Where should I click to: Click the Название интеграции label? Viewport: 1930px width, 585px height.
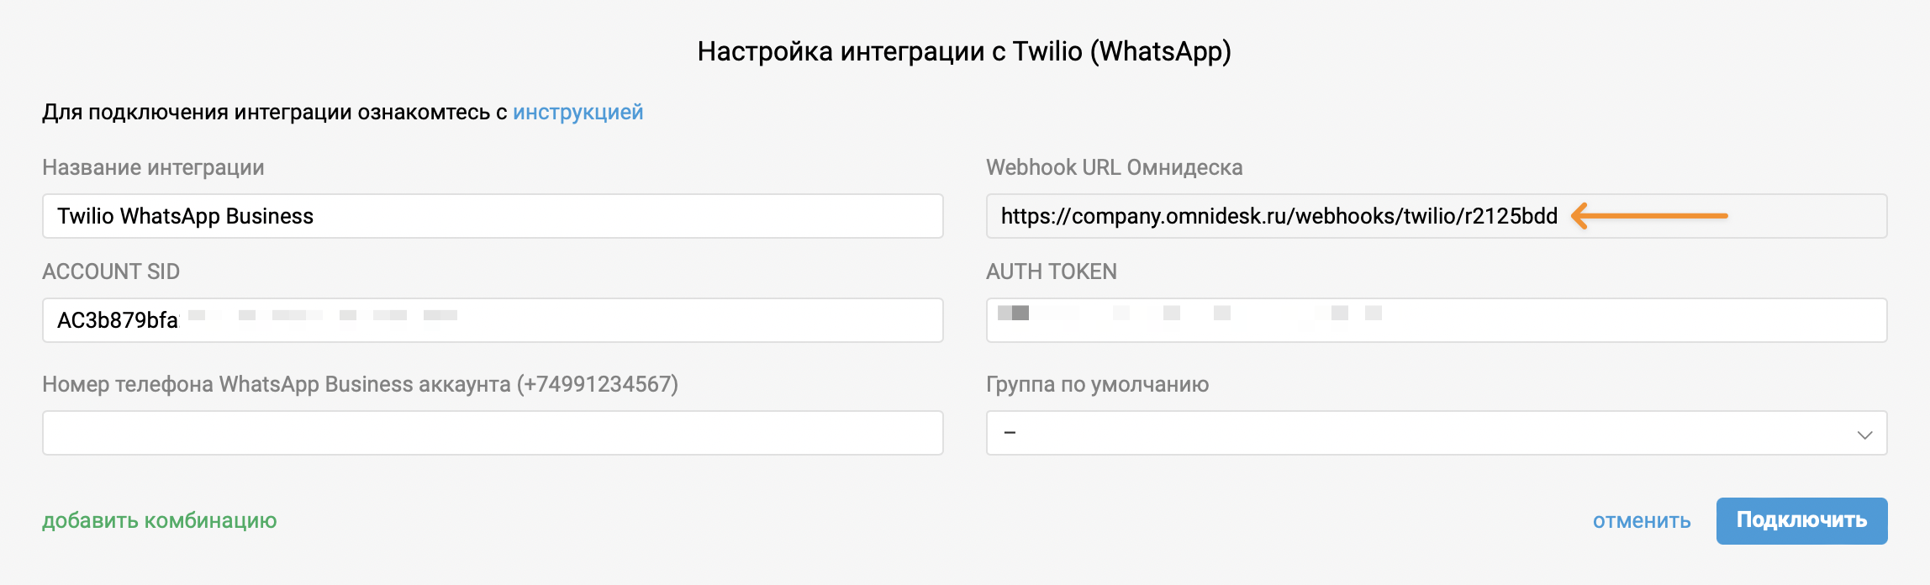click(x=153, y=167)
